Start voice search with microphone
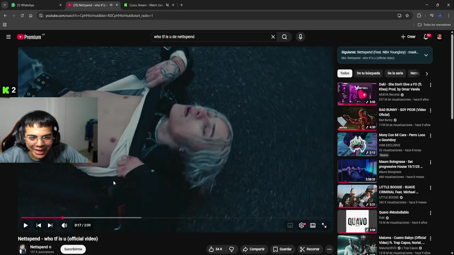This screenshot has height=255, width=454. (300, 37)
